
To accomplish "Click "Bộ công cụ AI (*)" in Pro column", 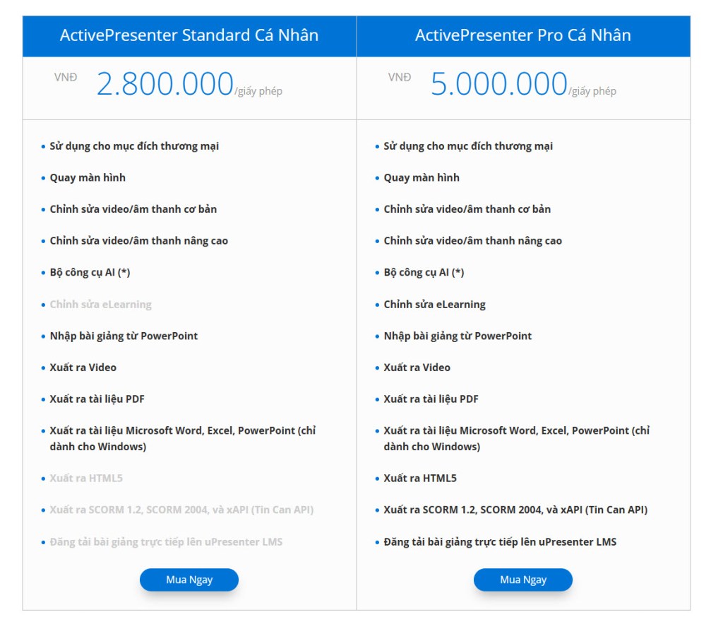I will coord(424,272).
